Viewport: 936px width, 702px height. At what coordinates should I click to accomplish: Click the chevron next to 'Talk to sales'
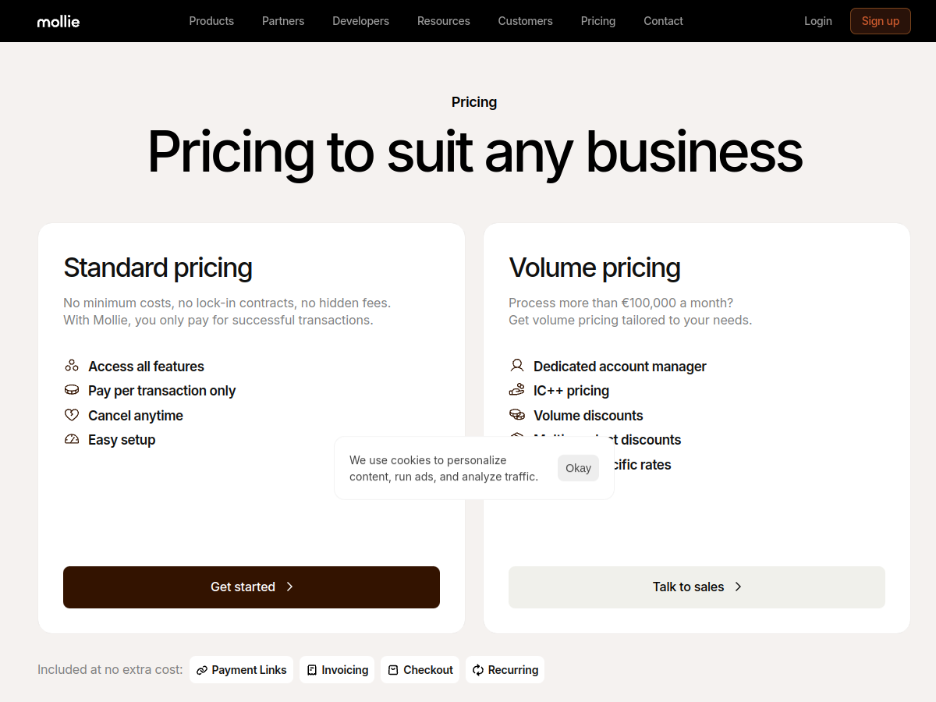click(738, 587)
